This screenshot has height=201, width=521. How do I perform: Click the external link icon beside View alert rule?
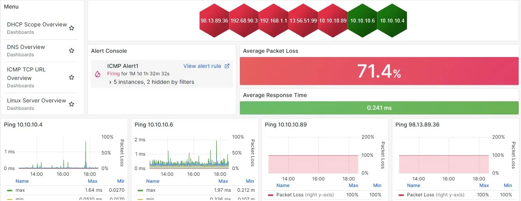tap(227, 66)
